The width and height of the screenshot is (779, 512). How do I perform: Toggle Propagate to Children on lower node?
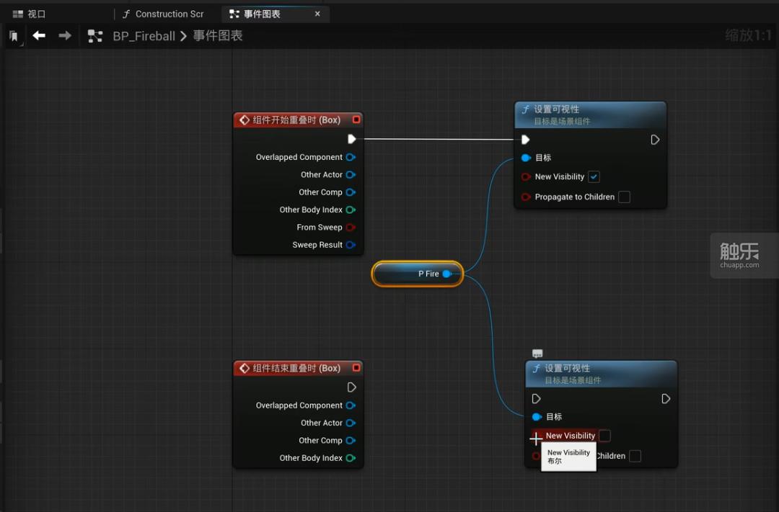tap(635, 456)
